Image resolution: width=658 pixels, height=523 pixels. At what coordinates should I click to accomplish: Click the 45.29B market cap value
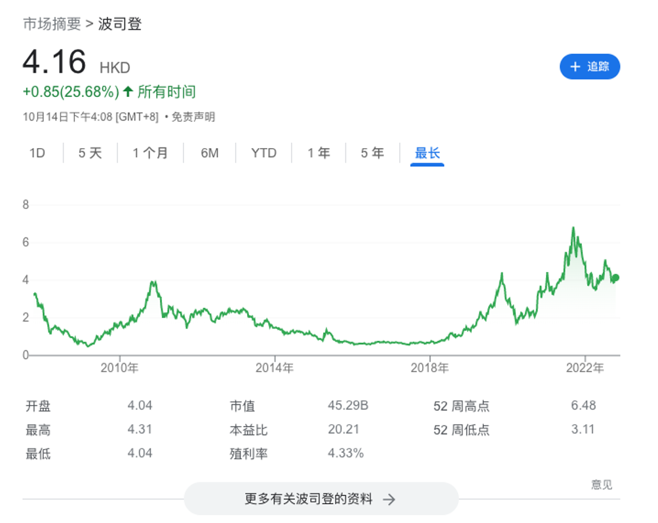pos(348,406)
